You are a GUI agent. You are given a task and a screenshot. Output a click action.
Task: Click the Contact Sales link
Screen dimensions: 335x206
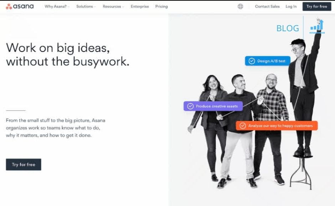[x=267, y=6]
